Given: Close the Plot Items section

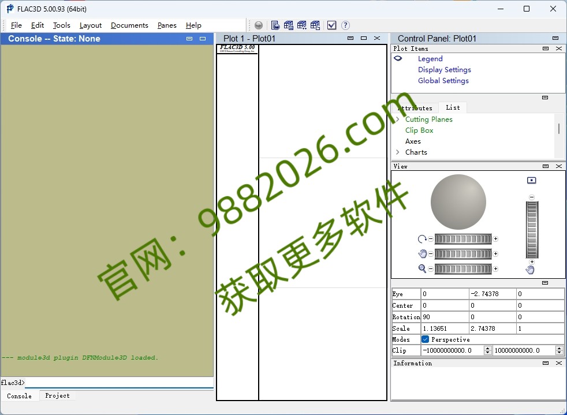Looking at the screenshot, I should tap(559, 48).
